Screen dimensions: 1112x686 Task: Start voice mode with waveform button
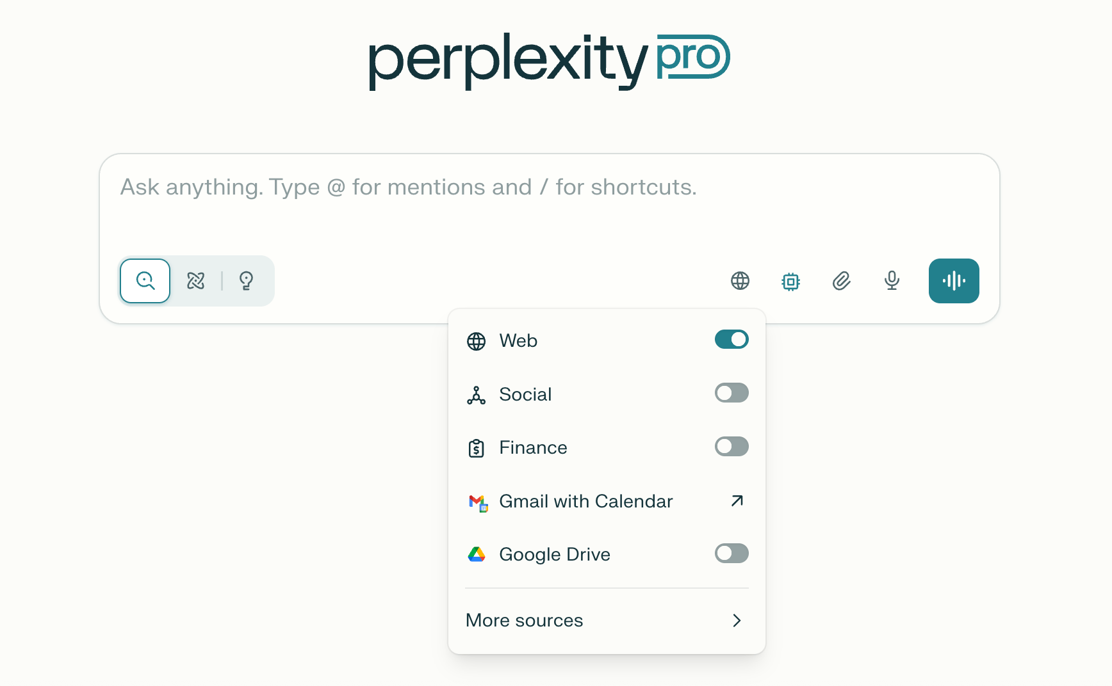pyautogui.click(x=953, y=281)
